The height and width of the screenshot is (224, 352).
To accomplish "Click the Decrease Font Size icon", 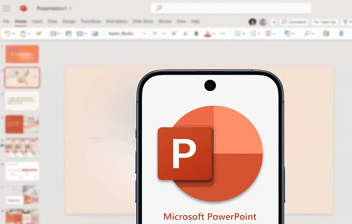I will (186, 34).
